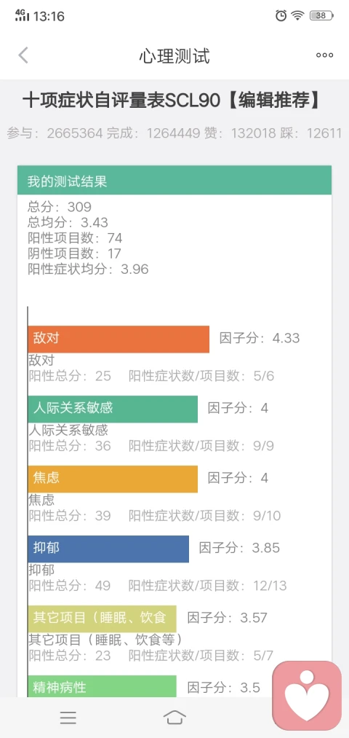Screen dimensions: 349x738
Task: Tap the pink heart floating icon
Action: point(307,696)
